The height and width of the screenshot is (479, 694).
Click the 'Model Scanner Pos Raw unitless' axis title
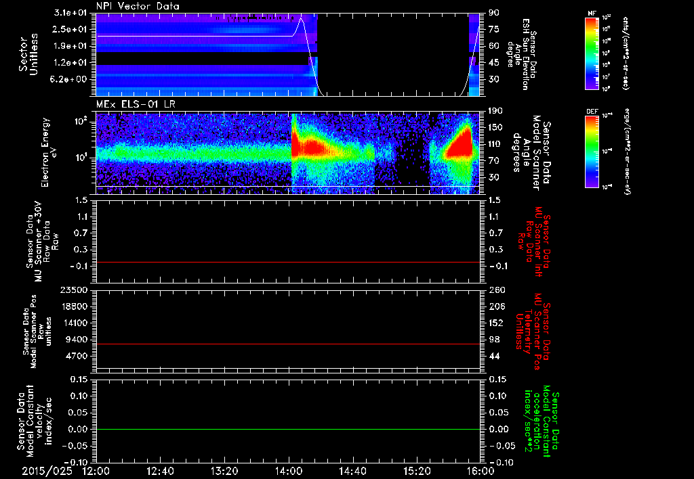coord(37,332)
